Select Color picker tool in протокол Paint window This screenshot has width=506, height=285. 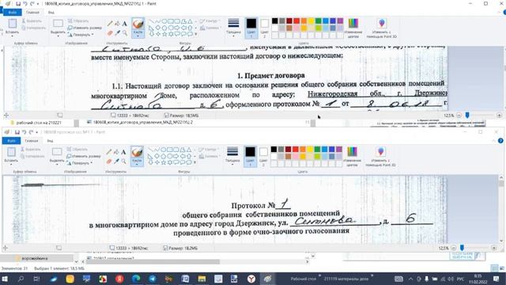click(116, 161)
